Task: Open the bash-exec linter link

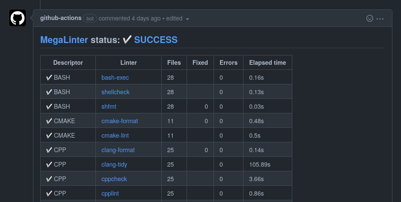Action: [115, 78]
